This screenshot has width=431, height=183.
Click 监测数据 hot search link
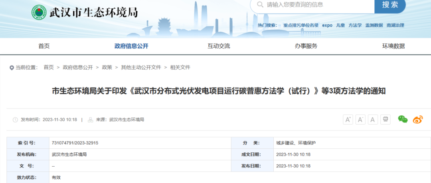(x=374, y=25)
